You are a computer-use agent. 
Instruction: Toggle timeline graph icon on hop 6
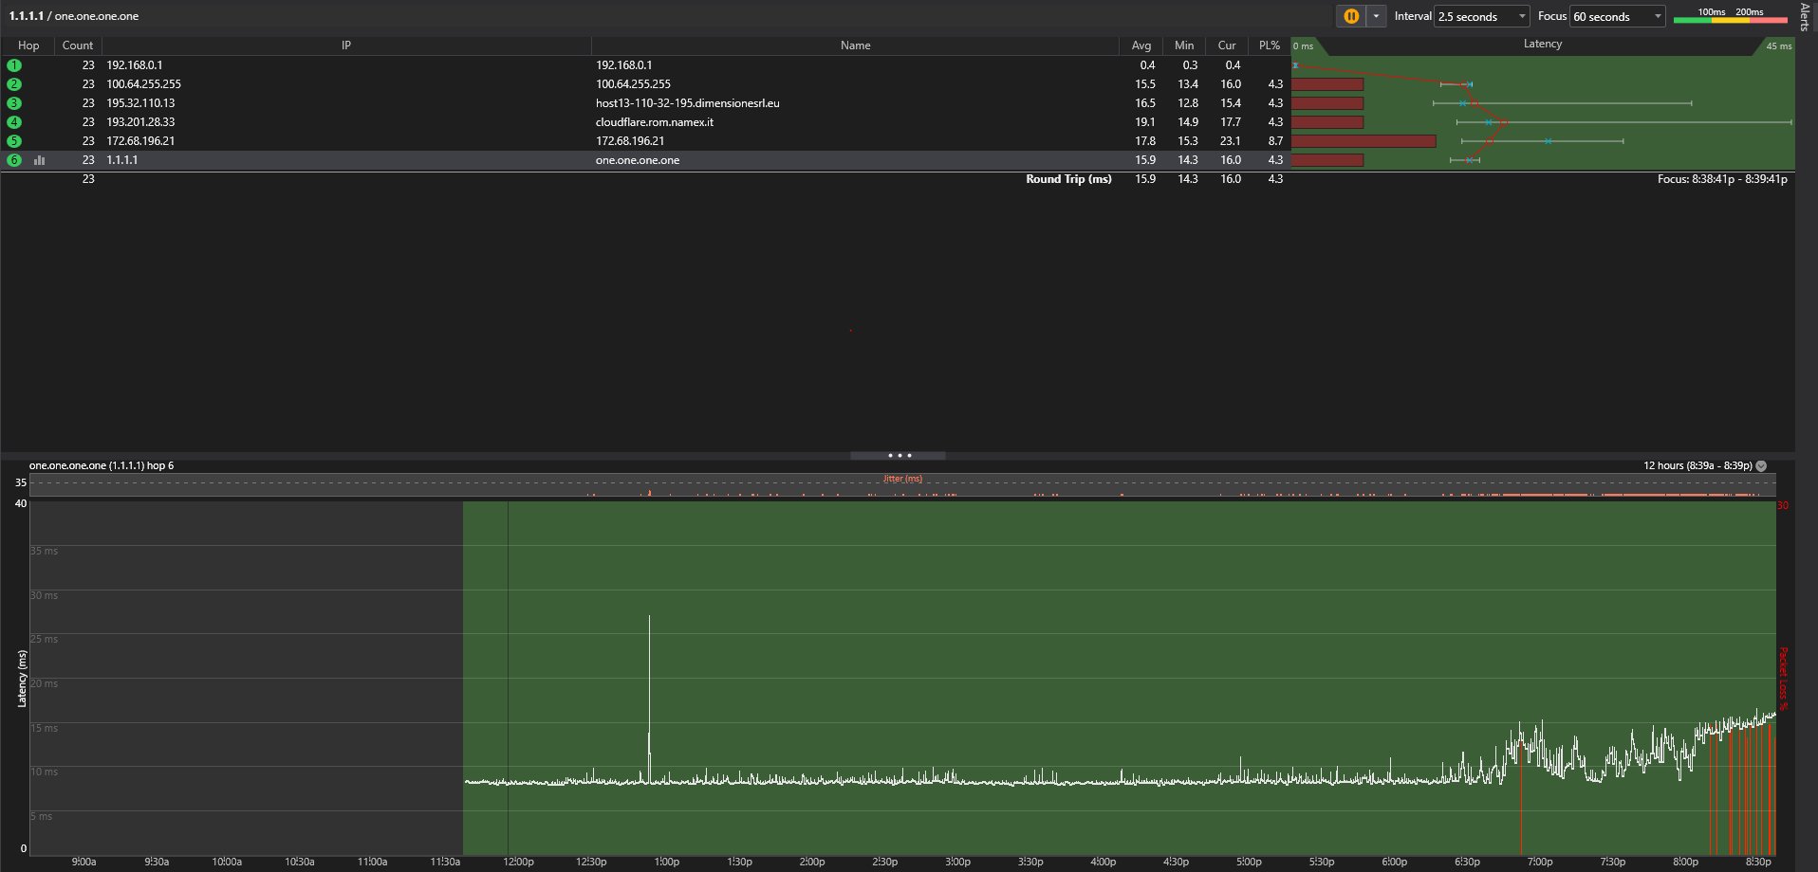40,160
